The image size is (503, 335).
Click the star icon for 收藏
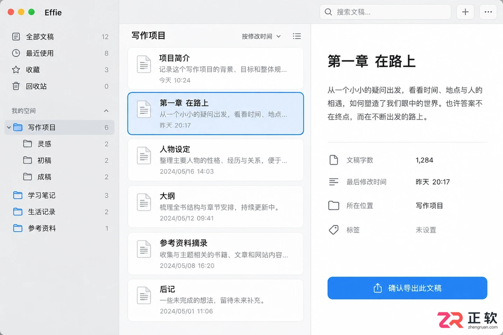16,70
